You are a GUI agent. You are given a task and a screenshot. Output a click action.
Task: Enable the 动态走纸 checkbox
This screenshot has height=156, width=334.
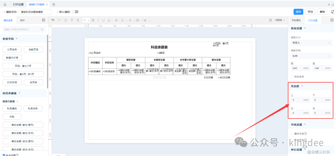293,76
